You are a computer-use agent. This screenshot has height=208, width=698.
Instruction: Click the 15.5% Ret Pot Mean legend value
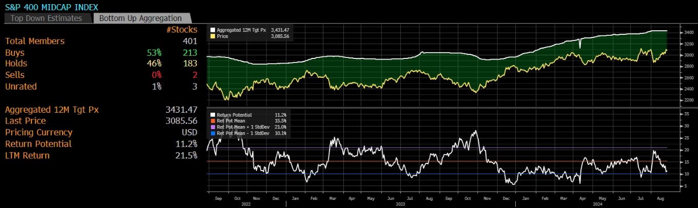(281, 121)
